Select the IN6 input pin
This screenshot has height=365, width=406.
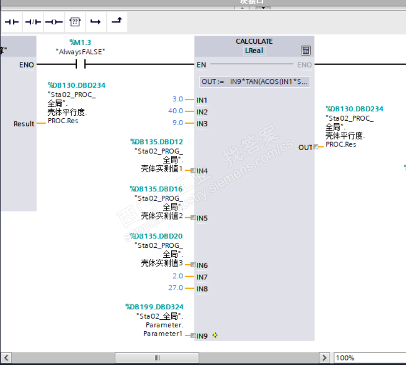click(202, 265)
